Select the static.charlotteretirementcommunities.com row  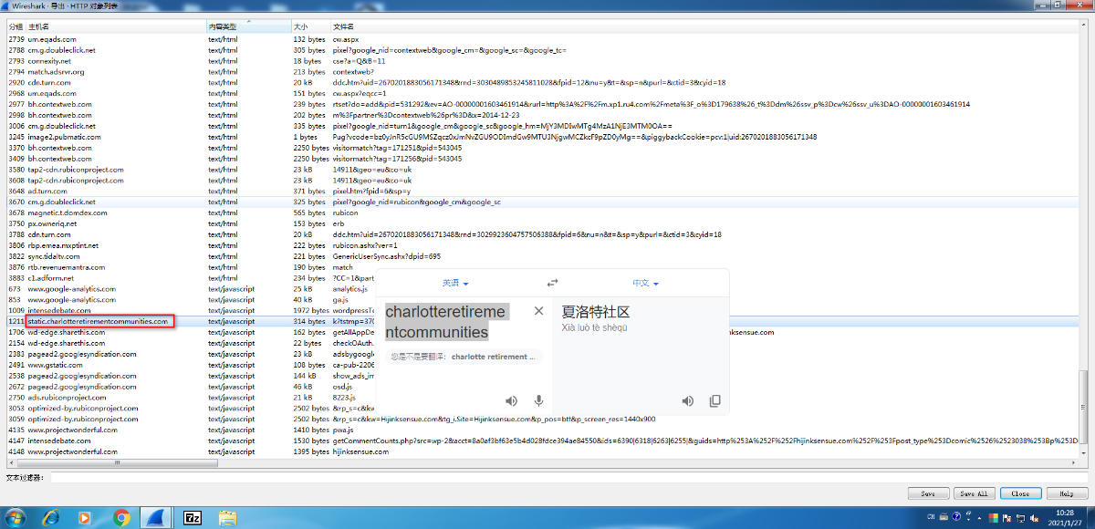541,321
